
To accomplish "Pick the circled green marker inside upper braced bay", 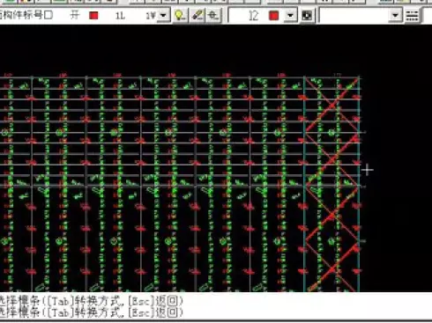I will [x=331, y=133].
